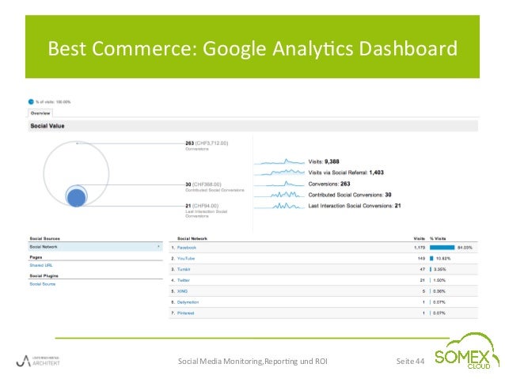Click the Architekt logo in the footer
Screen dimensions: 505x379
tap(38, 361)
